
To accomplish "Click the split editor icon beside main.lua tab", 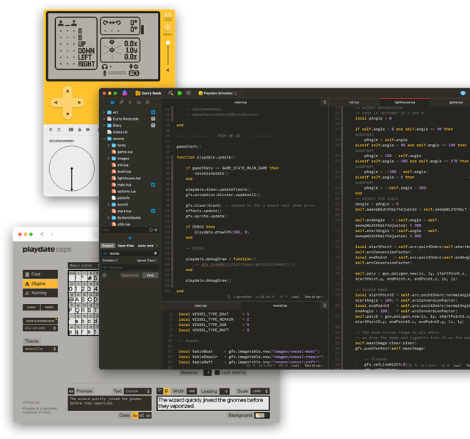I will [324, 102].
